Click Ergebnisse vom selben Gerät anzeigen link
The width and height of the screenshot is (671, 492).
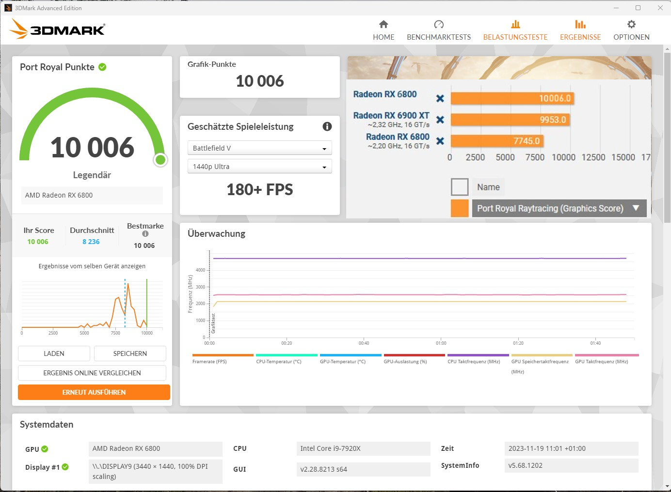tap(92, 266)
